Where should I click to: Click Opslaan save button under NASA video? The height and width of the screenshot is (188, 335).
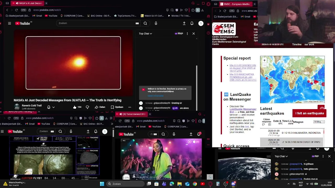coord(117,107)
